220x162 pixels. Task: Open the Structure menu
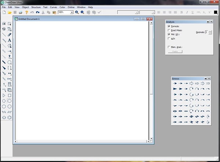(x=36, y=7)
